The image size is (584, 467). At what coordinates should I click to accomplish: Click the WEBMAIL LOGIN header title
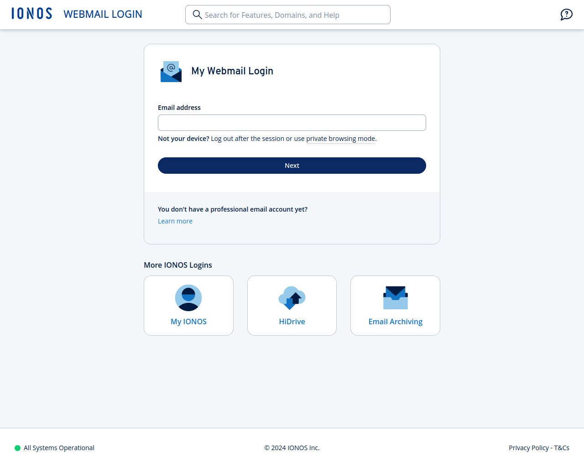coord(103,14)
